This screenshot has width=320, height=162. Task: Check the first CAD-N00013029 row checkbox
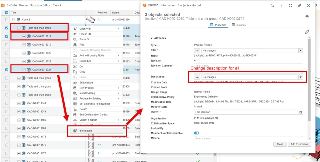[7, 53]
